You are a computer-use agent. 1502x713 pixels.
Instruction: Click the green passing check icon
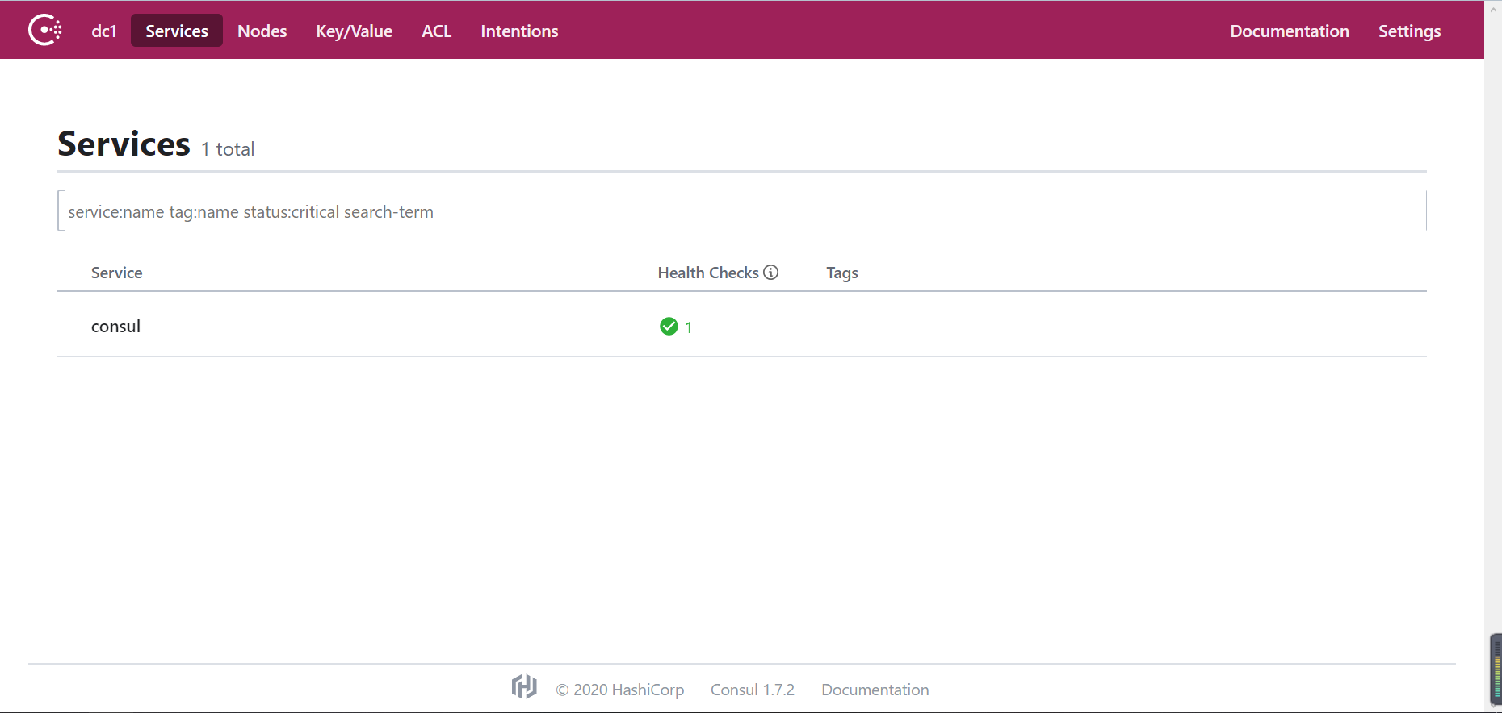pos(669,326)
